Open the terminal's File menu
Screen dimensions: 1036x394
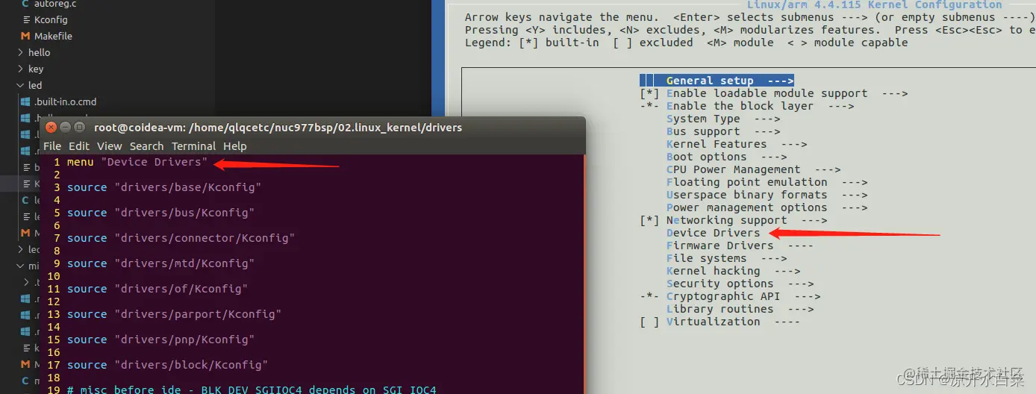(x=52, y=146)
